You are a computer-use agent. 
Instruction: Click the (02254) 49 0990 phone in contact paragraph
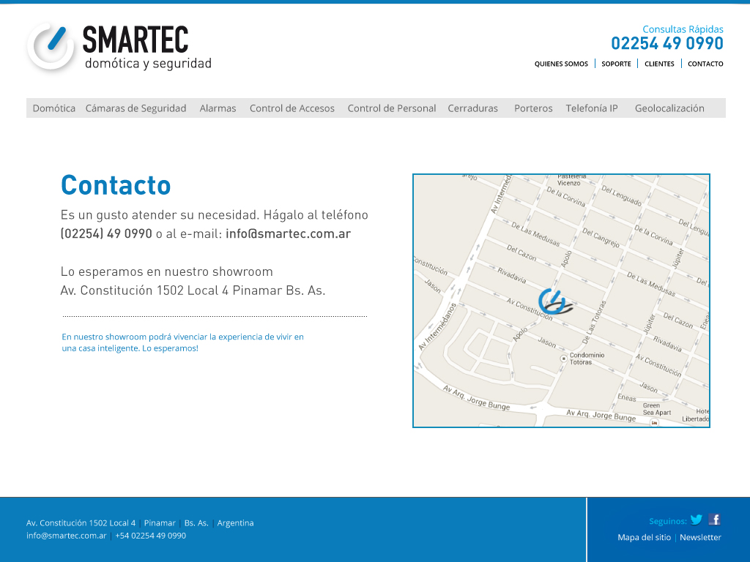106,233
